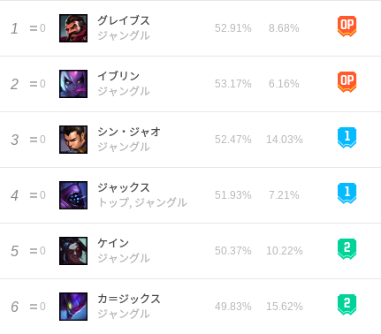Click the Xin Zhao champion portrait
The height and width of the screenshot is (334, 381).
(73, 140)
